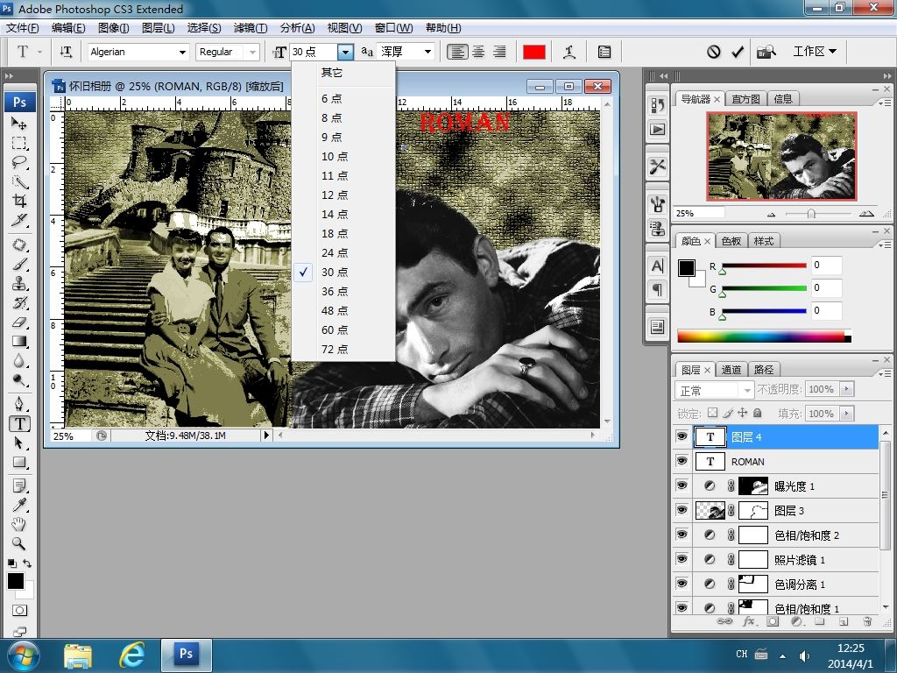The height and width of the screenshot is (673, 897).
Task: Open the 填充 fill slider arrow
Action: coord(847,414)
